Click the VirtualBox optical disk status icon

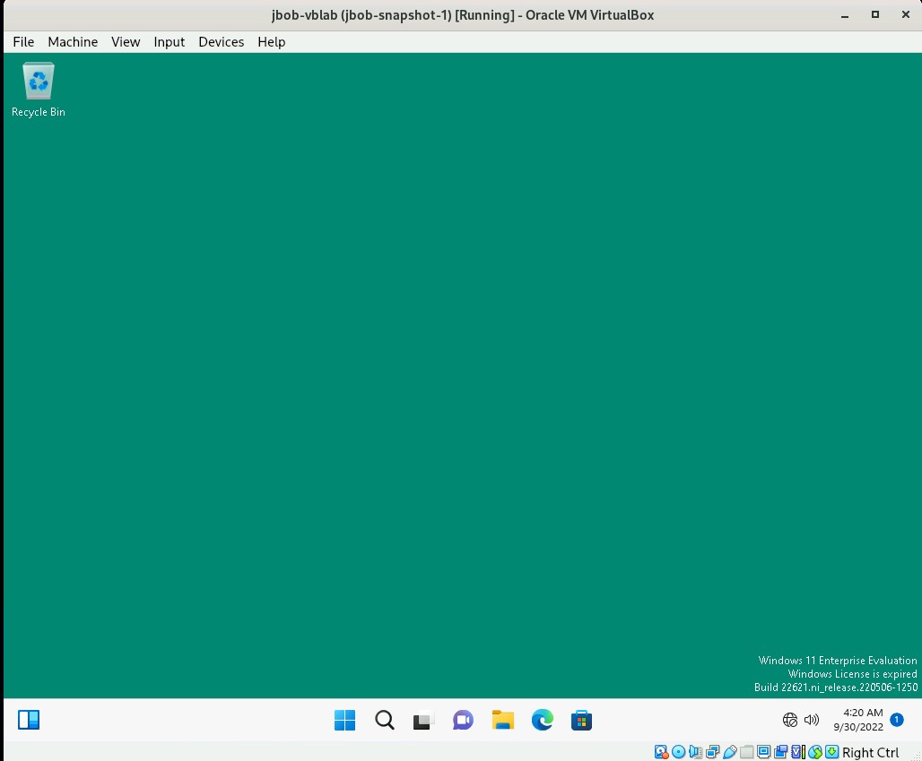click(x=678, y=752)
